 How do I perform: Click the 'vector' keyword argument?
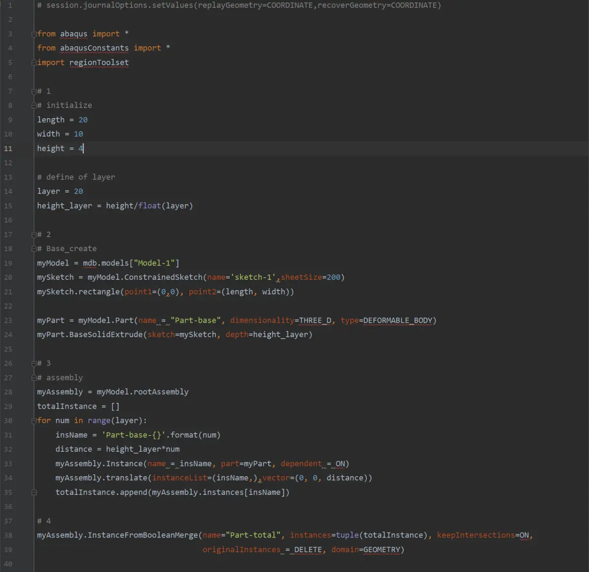pyautogui.click(x=276, y=478)
